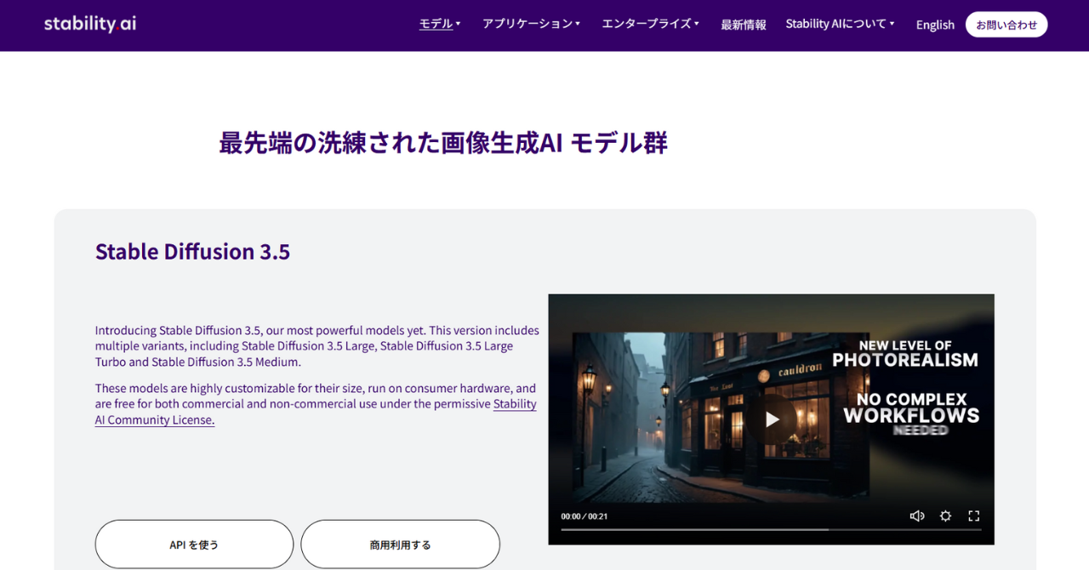Expand the Stability AIについて menu
The image size is (1089, 570).
click(840, 24)
